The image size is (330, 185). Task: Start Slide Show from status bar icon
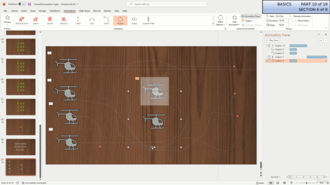click(x=291, y=183)
